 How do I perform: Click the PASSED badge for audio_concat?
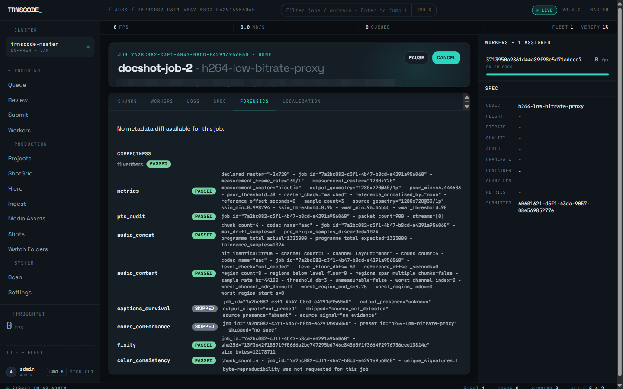click(204, 235)
